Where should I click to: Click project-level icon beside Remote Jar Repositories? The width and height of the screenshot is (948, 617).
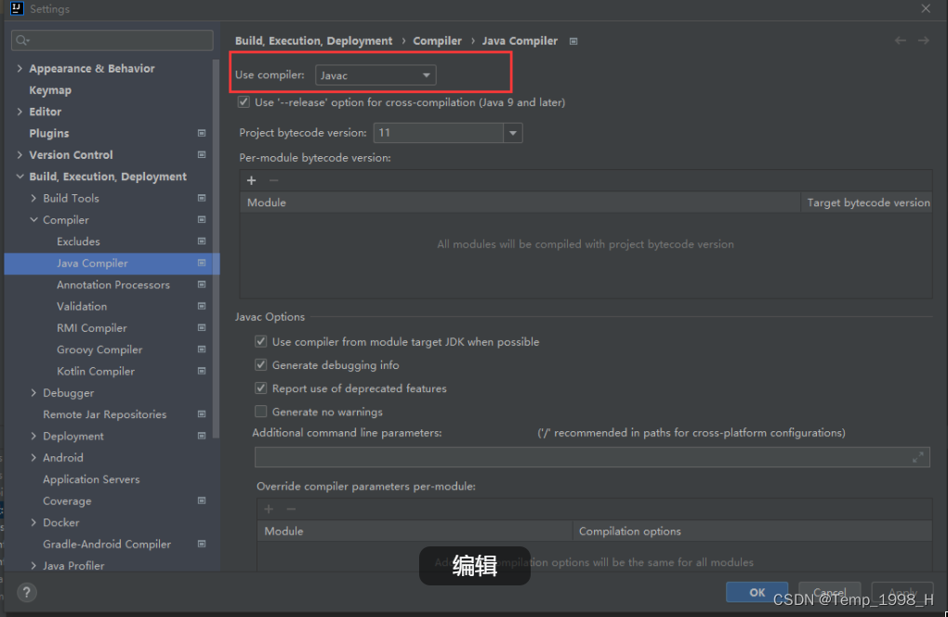(x=202, y=414)
